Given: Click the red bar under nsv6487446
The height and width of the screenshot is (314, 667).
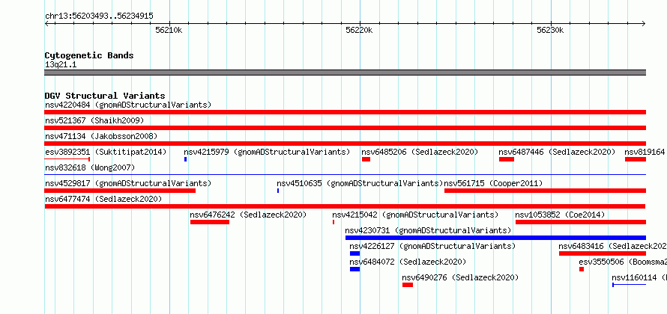Looking at the screenshot, I should tap(507, 159).
